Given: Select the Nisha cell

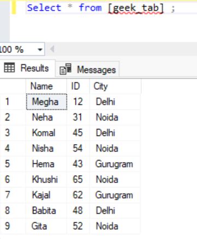Looking at the screenshot, I should [x=46, y=148].
